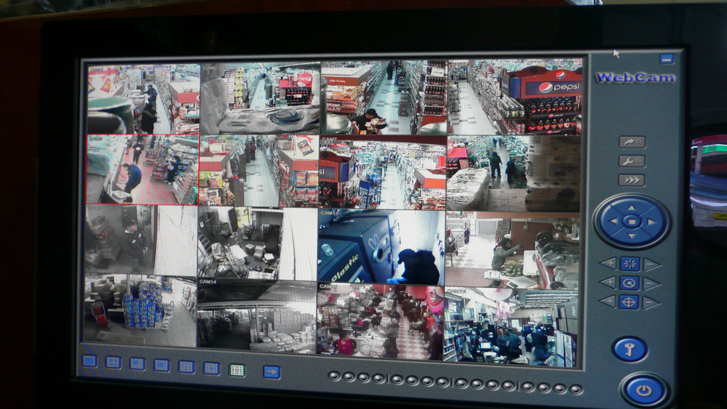Select the camera feed showing the Pepsi display

(515, 97)
